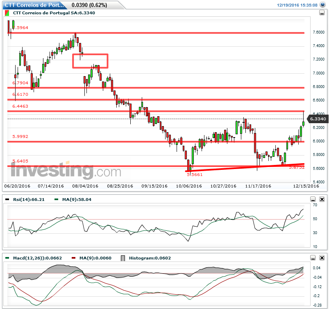Click the 0.0390 (0.62%) price change
329x309 pixels.
(x=89, y=5)
